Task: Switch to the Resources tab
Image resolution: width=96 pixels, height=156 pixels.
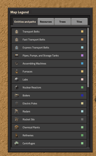Action: coord(46,22)
